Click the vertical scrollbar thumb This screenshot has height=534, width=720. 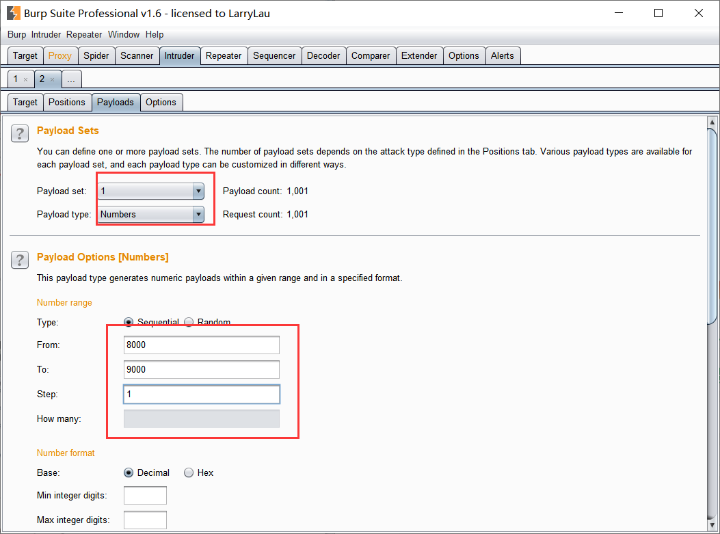tap(712, 226)
